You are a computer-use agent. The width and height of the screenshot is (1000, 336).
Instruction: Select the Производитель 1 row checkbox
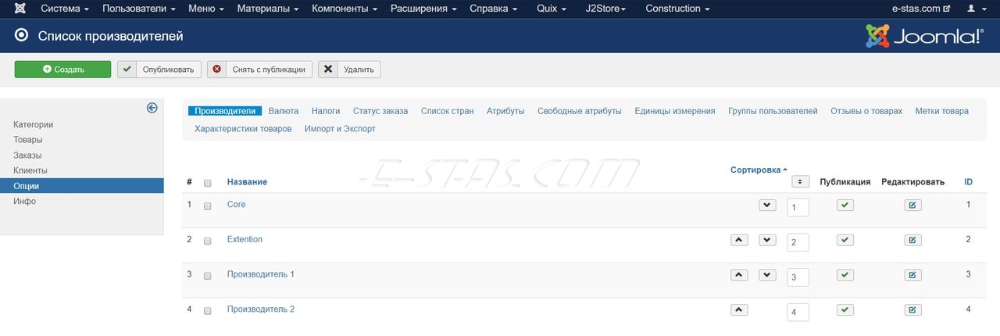(x=207, y=276)
